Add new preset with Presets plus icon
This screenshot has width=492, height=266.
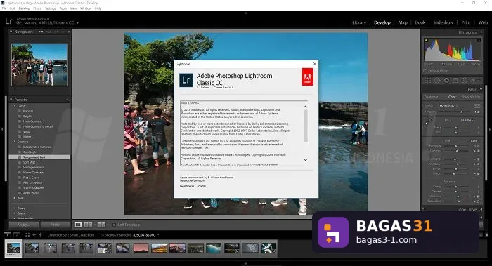(67, 100)
